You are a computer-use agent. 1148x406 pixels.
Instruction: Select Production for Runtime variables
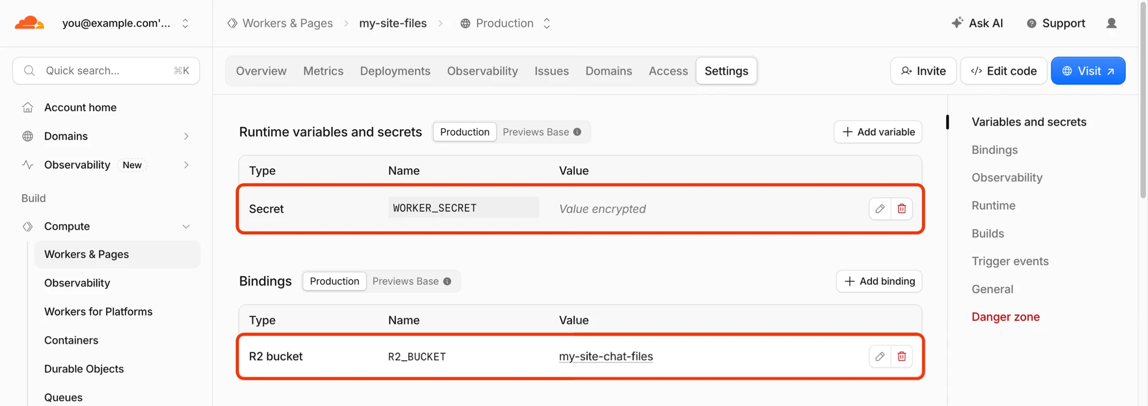coord(464,132)
